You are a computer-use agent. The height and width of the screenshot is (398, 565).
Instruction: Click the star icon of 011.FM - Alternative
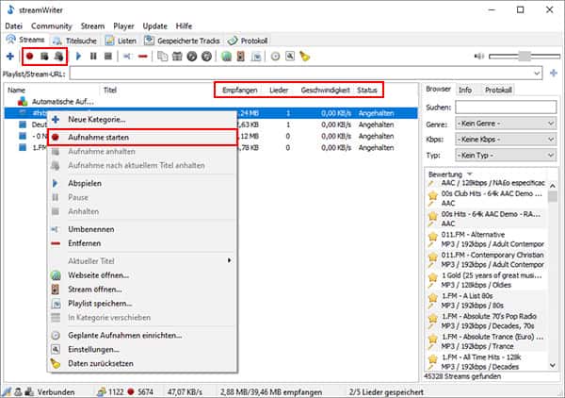(x=432, y=237)
